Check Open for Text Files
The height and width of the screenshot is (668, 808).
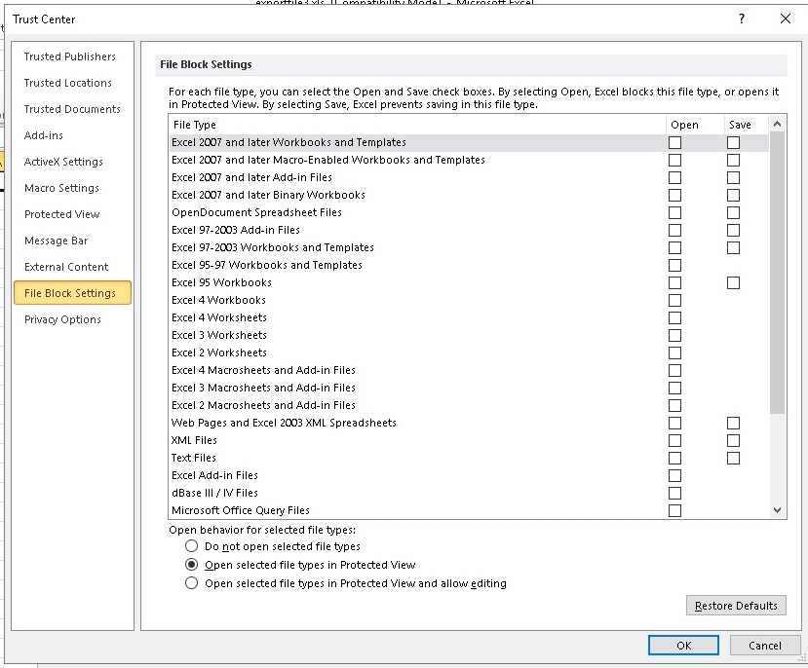click(674, 458)
